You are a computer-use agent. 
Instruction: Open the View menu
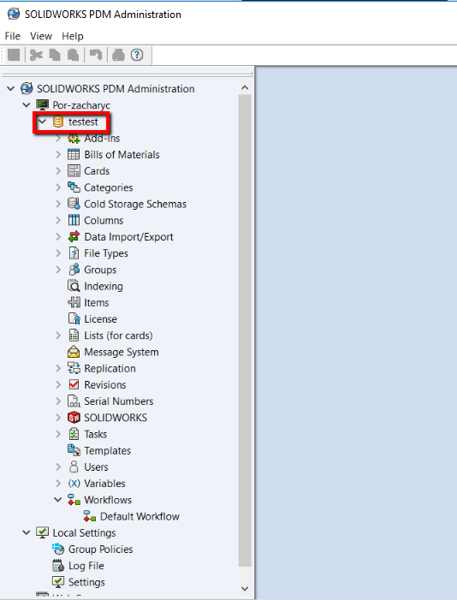pyautogui.click(x=41, y=36)
